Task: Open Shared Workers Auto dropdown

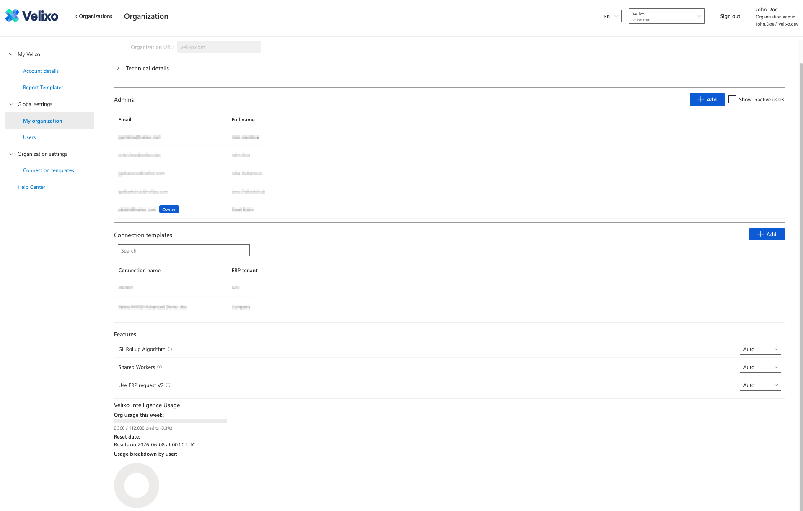Action: pos(760,367)
